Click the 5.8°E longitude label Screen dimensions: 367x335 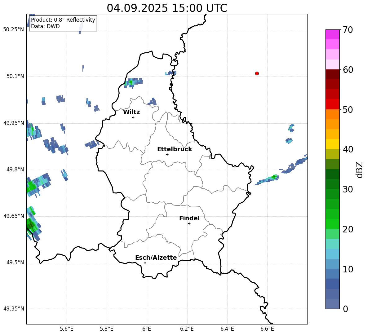click(107, 329)
